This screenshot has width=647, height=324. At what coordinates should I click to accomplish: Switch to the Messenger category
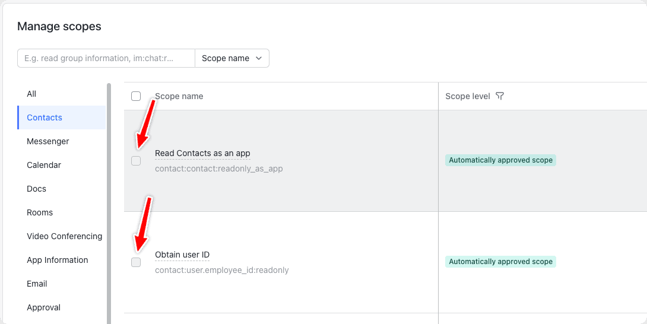pyautogui.click(x=48, y=141)
